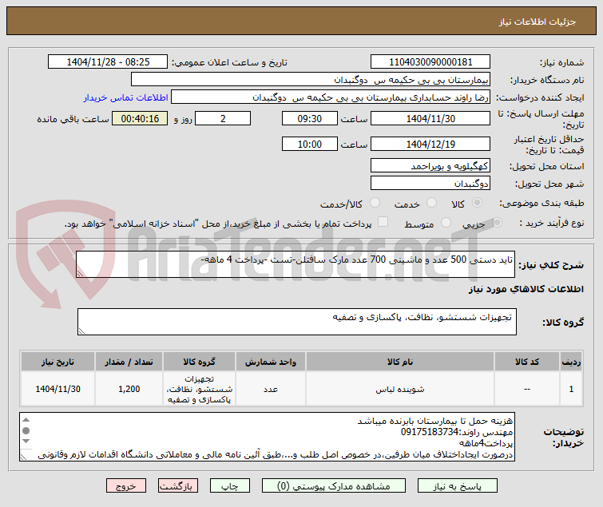Screen dimensions: 603x507
Task: Click the شرح کلی نیاز text area
Action: (x=296, y=264)
